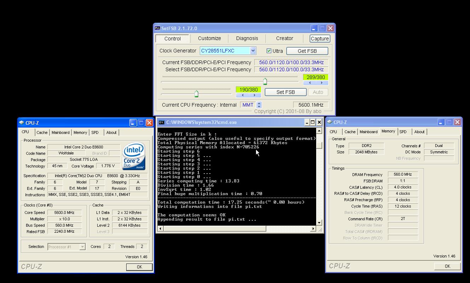Open the SPD tab in left CPU-Z

[95, 132]
